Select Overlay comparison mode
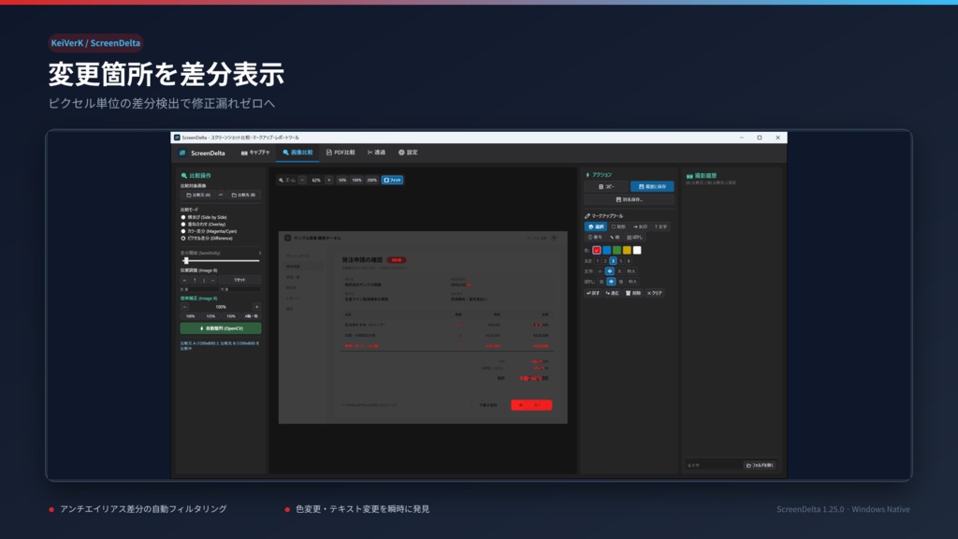958x539 pixels. (204, 225)
